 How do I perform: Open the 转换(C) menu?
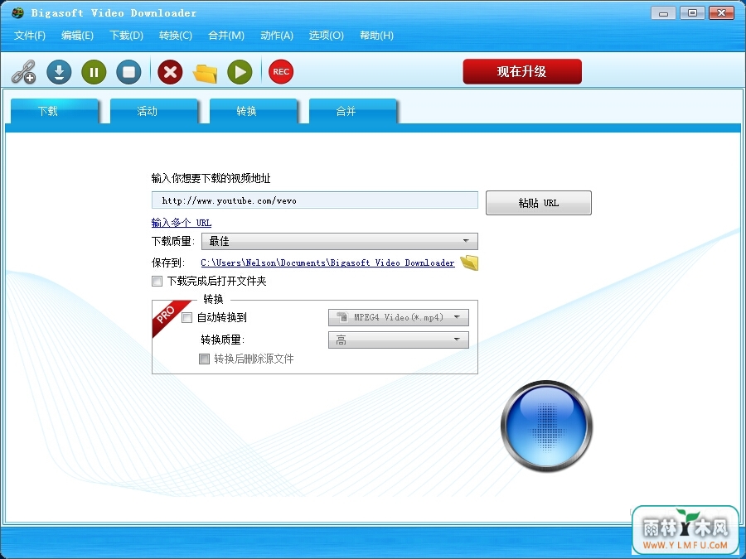pos(176,35)
